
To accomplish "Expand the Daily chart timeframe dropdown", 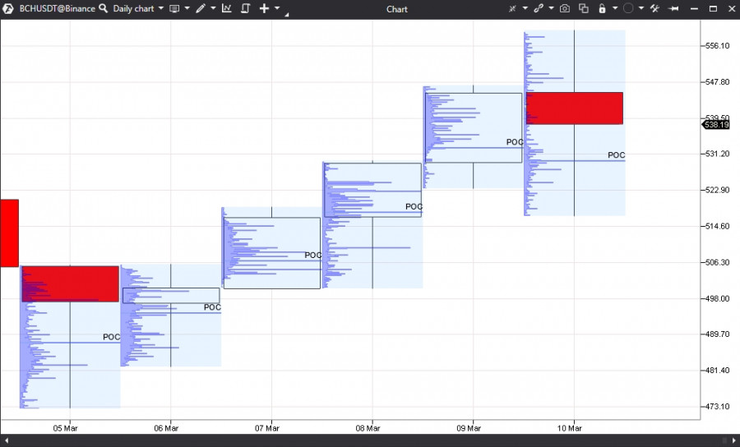I will [161, 8].
